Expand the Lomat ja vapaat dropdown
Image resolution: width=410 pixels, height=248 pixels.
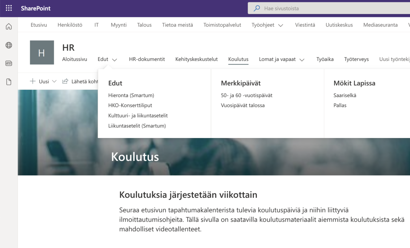pyautogui.click(x=281, y=59)
